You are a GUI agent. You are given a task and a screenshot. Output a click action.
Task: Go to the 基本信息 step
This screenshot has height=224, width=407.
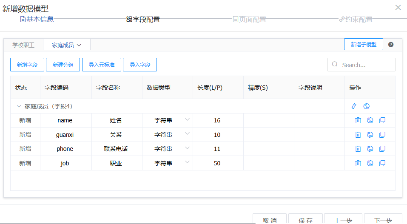(x=37, y=19)
